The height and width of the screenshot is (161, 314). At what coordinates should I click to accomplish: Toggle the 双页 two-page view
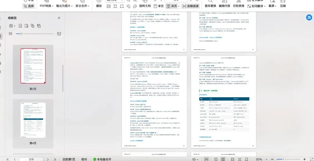172,6
